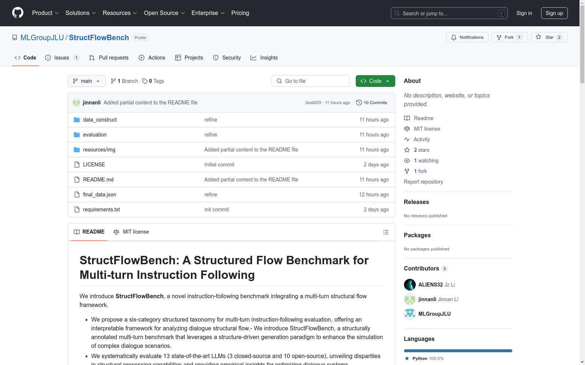Click the README.md file icon
The image size is (585, 365).
click(77, 180)
